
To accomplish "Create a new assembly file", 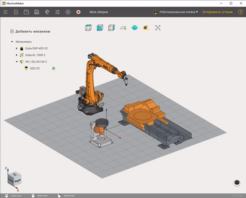I will click(16, 12).
